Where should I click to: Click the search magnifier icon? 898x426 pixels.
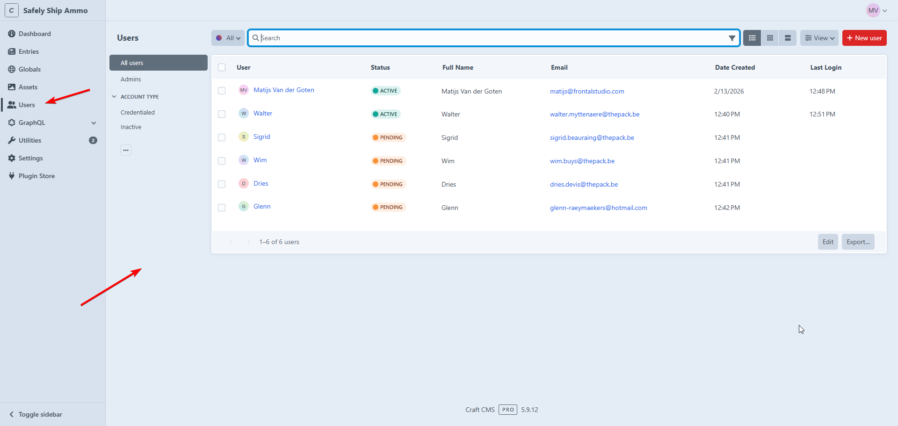[255, 38]
